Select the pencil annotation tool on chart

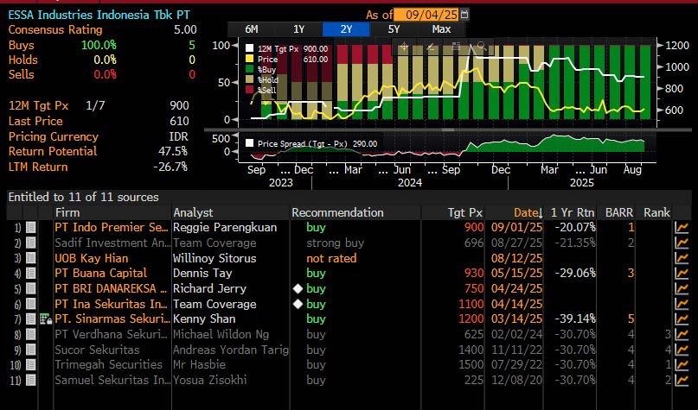[x=431, y=47]
